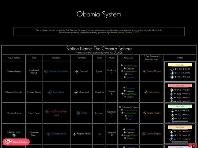Viewport: 198px width, 148px height.
Task: Click the icon beside Pyrite resource
Action: click(126, 115)
